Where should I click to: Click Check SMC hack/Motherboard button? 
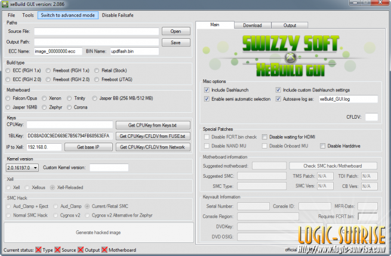tap(333, 165)
